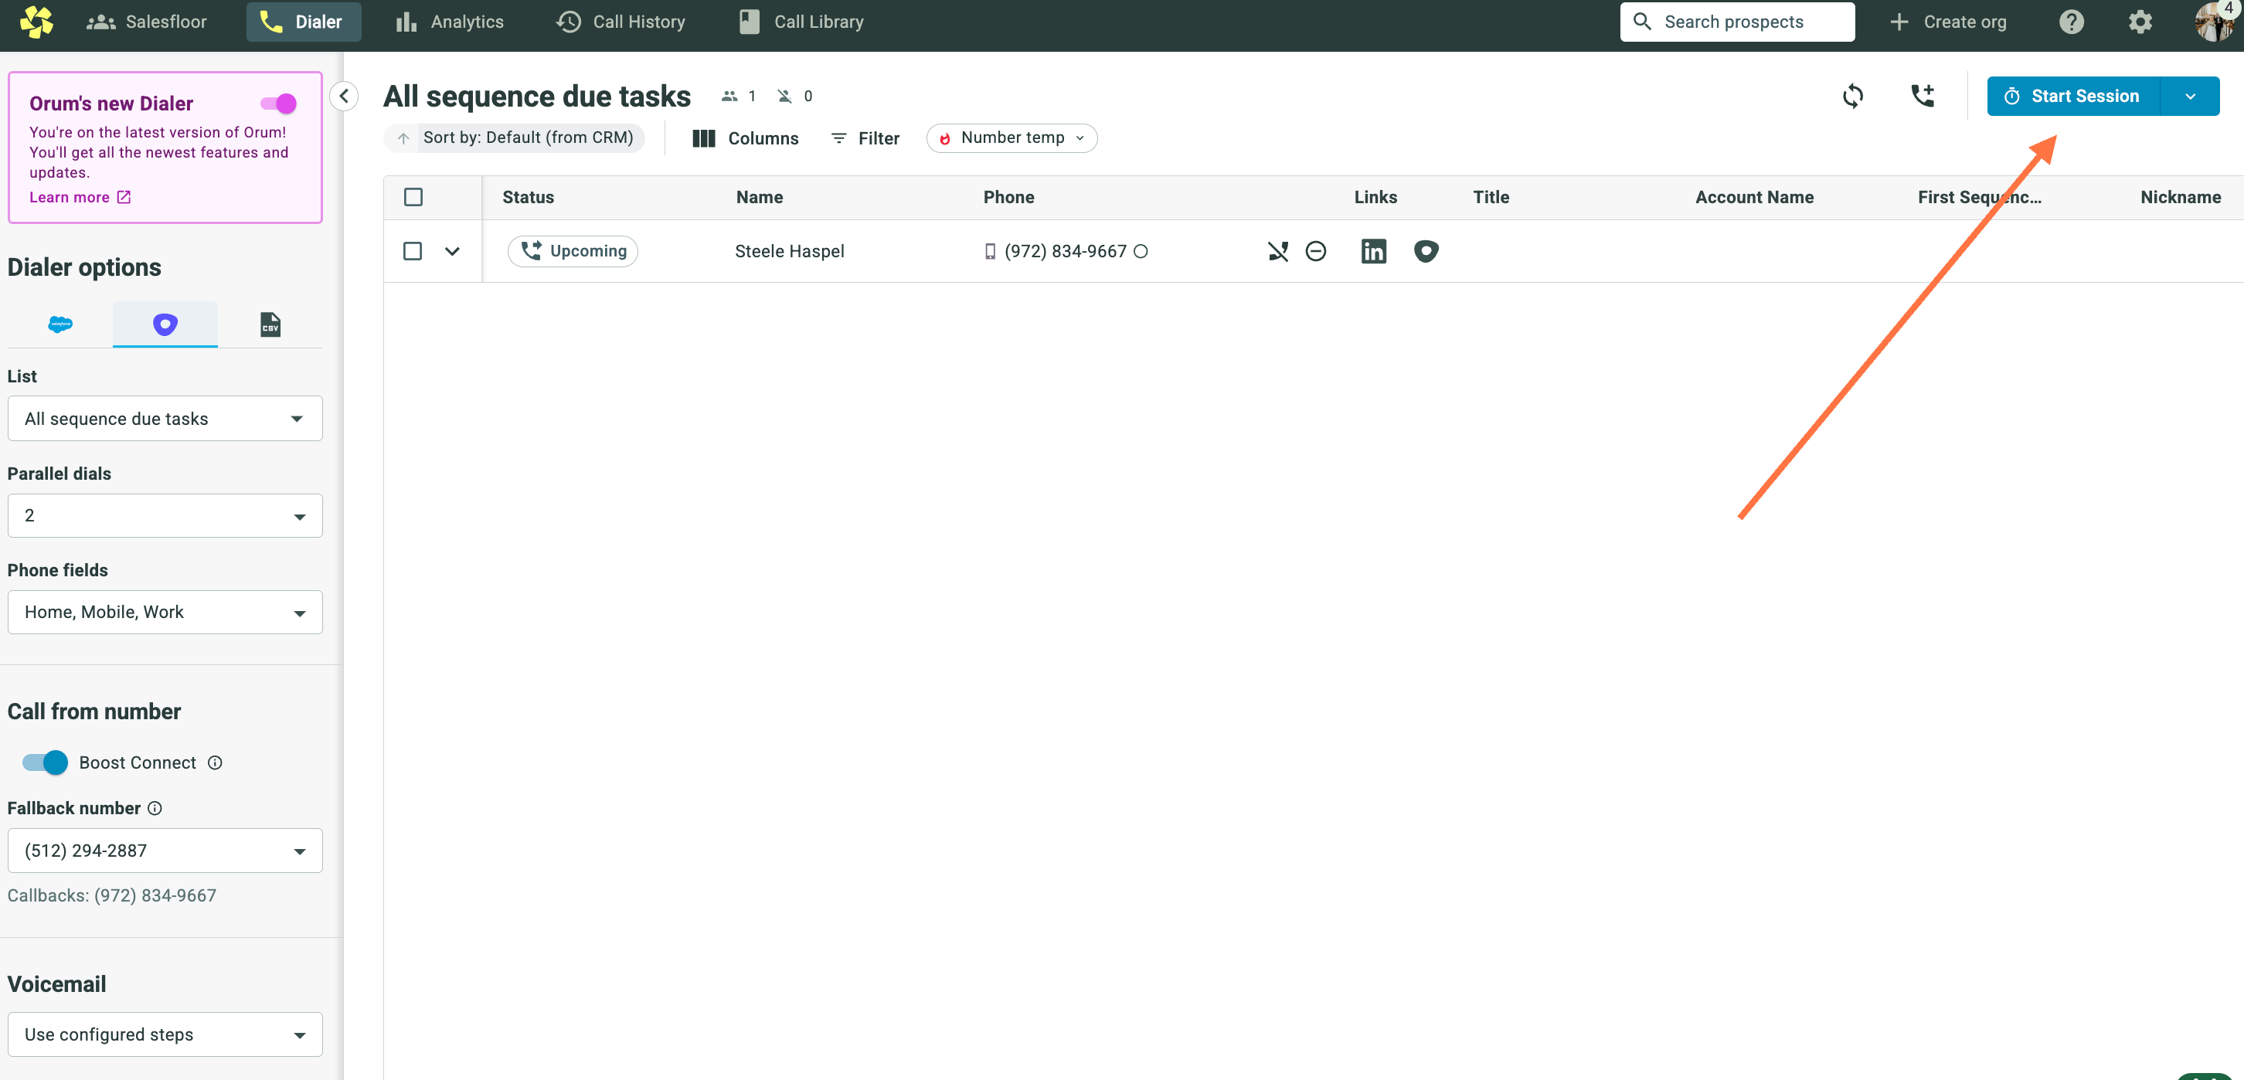Open the Phone fields dropdown
Image resolution: width=2244 pixels, height=1080 pixels.
coord(165,611)
